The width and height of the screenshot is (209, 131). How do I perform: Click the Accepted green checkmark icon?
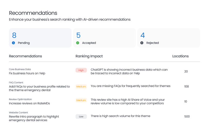tap(77, 43)
